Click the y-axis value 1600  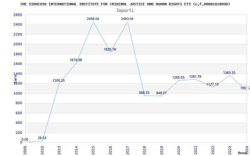18,64
